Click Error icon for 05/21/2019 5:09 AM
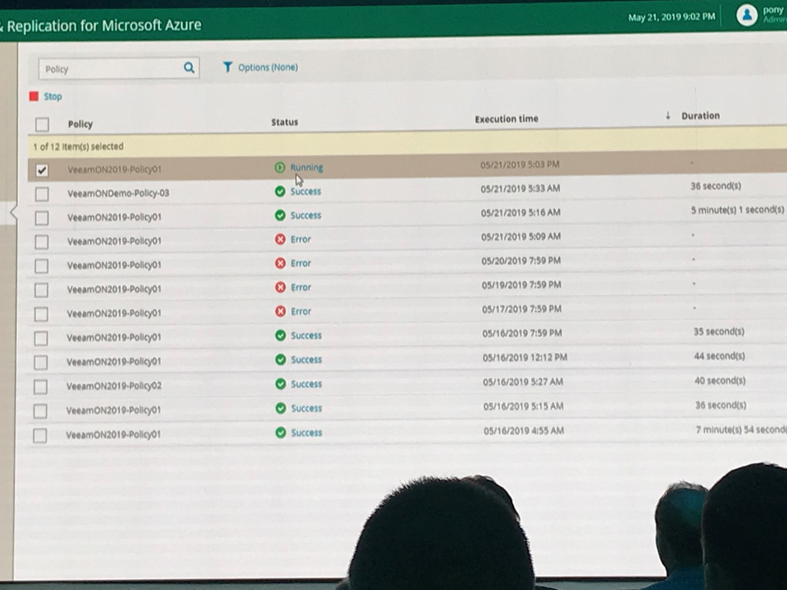Screen dimensions: 787x590 tap(280, 239)
